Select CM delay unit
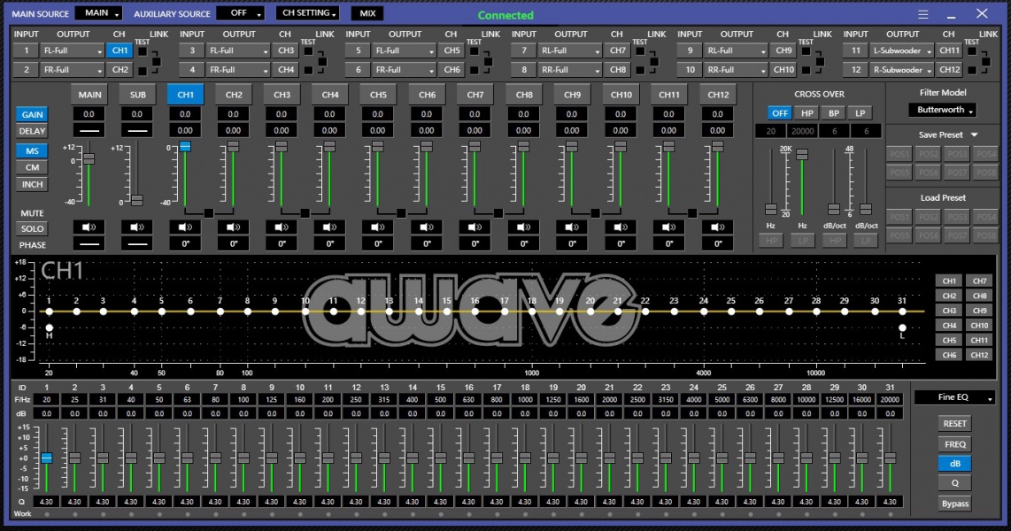Image resolution: width=1011 pixels, height=531 pixels. pyautogui.click(x=32, y=167)
